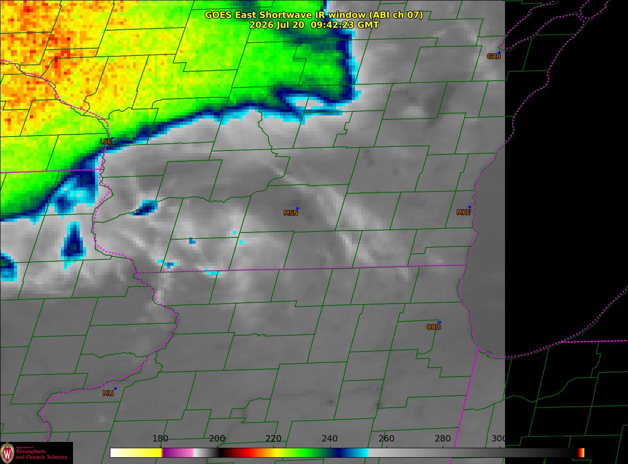Viewport: 628px width, 464px height.
Task: Click the 200 tick on color scale
Action: 217,438
